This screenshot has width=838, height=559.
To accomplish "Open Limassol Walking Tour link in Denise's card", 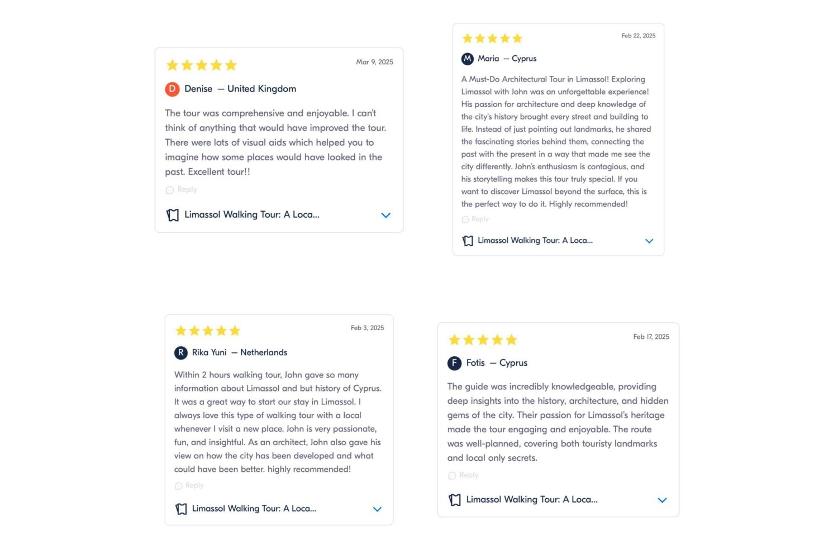I will click(251, 214).
